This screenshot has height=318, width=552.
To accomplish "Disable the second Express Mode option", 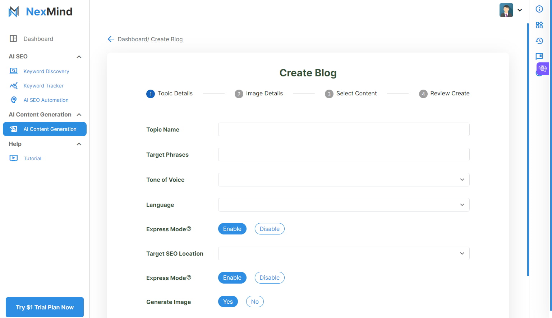I will tap(270, 277).
